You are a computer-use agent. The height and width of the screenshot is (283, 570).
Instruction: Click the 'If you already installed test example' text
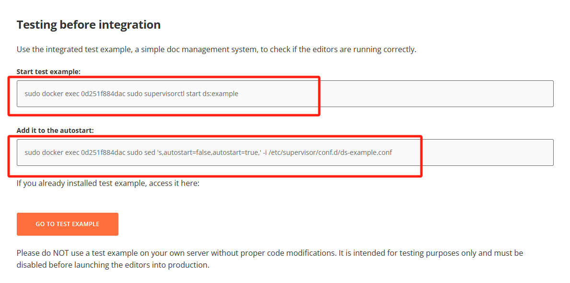click(x=107, y=183)
